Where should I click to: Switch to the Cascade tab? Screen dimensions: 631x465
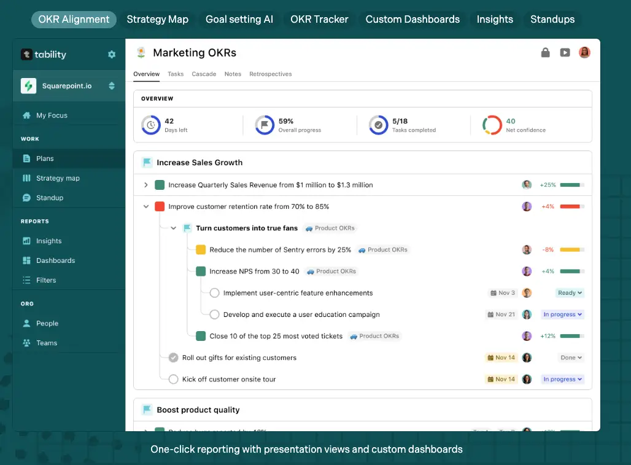click(204, 74)
